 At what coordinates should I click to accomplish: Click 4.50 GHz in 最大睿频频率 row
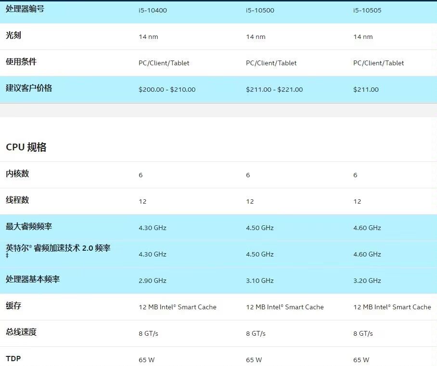[260, 228]
